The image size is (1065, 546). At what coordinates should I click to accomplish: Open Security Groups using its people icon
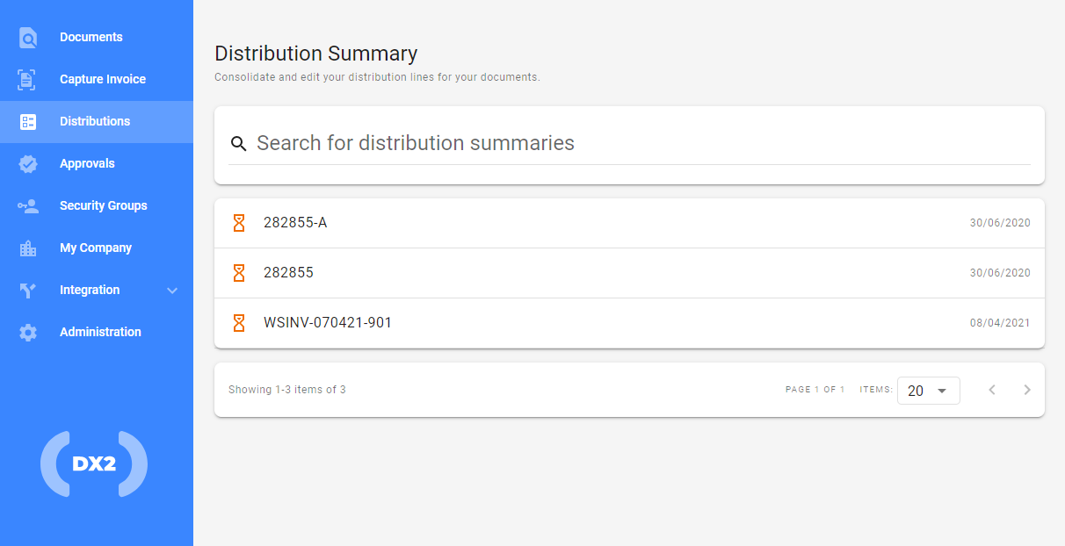tap(26, 205)
